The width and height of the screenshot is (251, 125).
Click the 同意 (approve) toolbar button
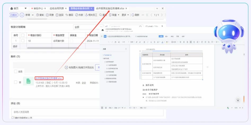point(50,15)
